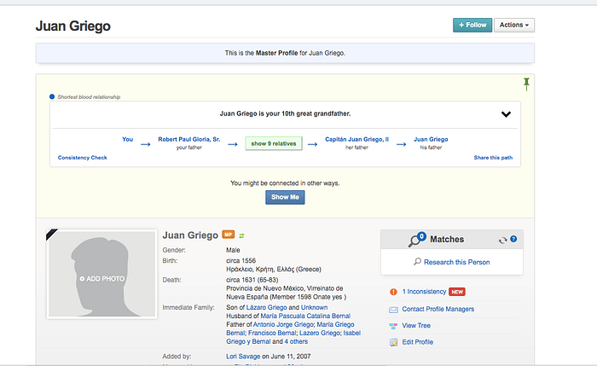Open the Actions dropdown menu

click(x=514, y=25)
